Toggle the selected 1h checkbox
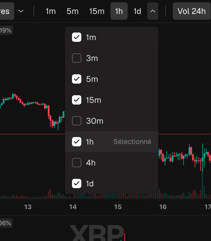The width and height of the screenshot is (211, 241). tap(77, 142)
